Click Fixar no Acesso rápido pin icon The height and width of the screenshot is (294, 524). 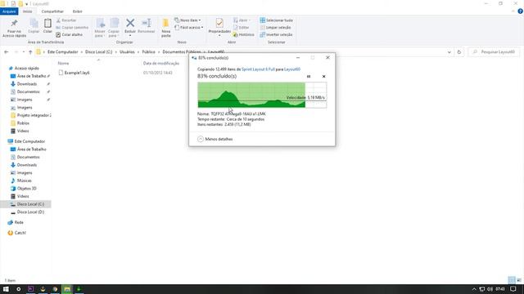(x=14, y=23)
